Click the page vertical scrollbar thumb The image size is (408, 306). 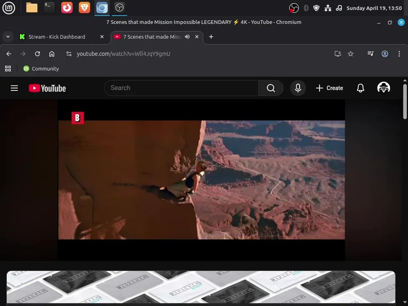[405, 101]
